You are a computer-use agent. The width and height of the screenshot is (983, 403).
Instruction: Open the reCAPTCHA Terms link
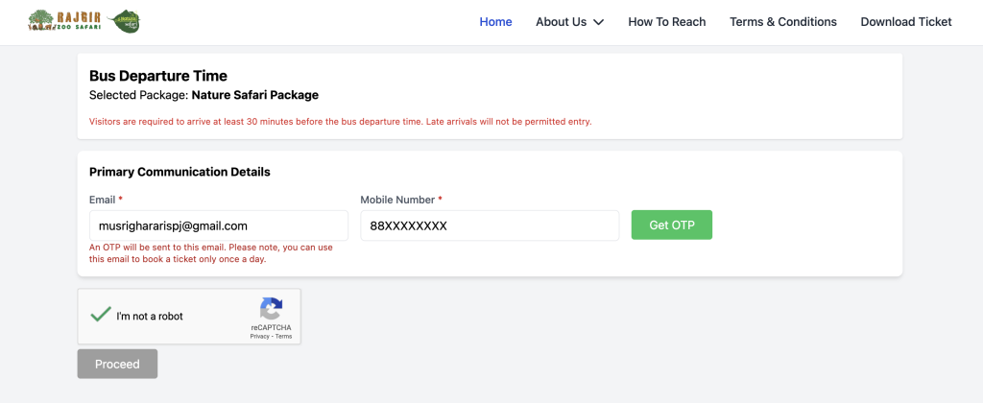coord(283,337)
